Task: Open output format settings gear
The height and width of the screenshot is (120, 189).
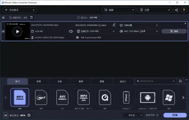Action: (x=29, y=115)
